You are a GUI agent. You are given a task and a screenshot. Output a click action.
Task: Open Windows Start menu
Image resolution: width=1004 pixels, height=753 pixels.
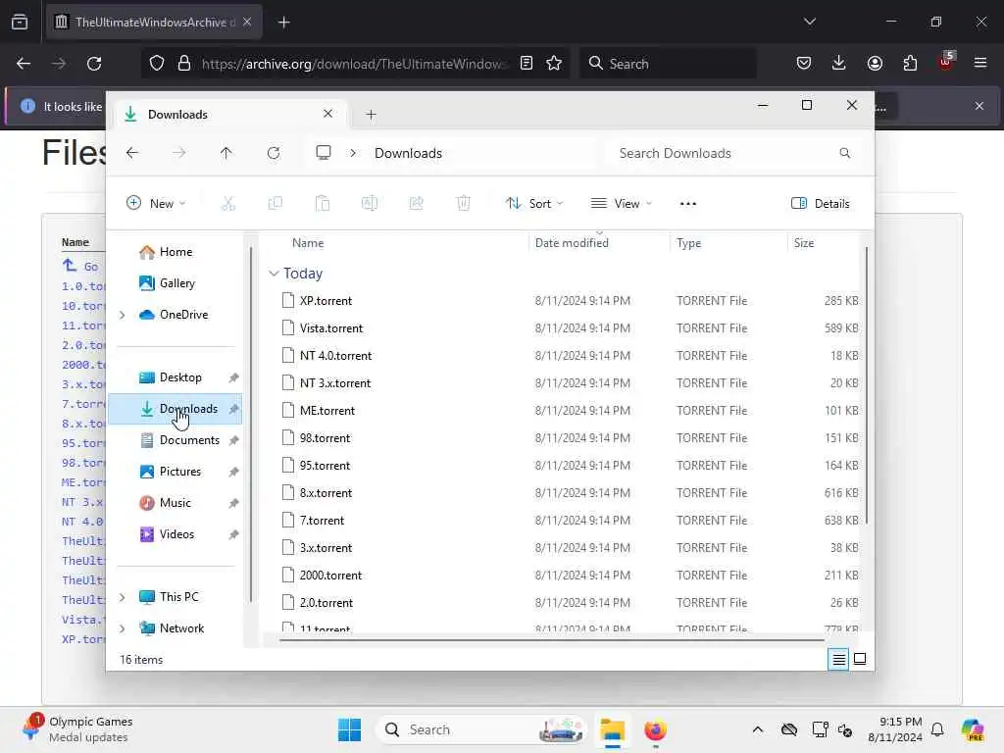click(350, 729)
